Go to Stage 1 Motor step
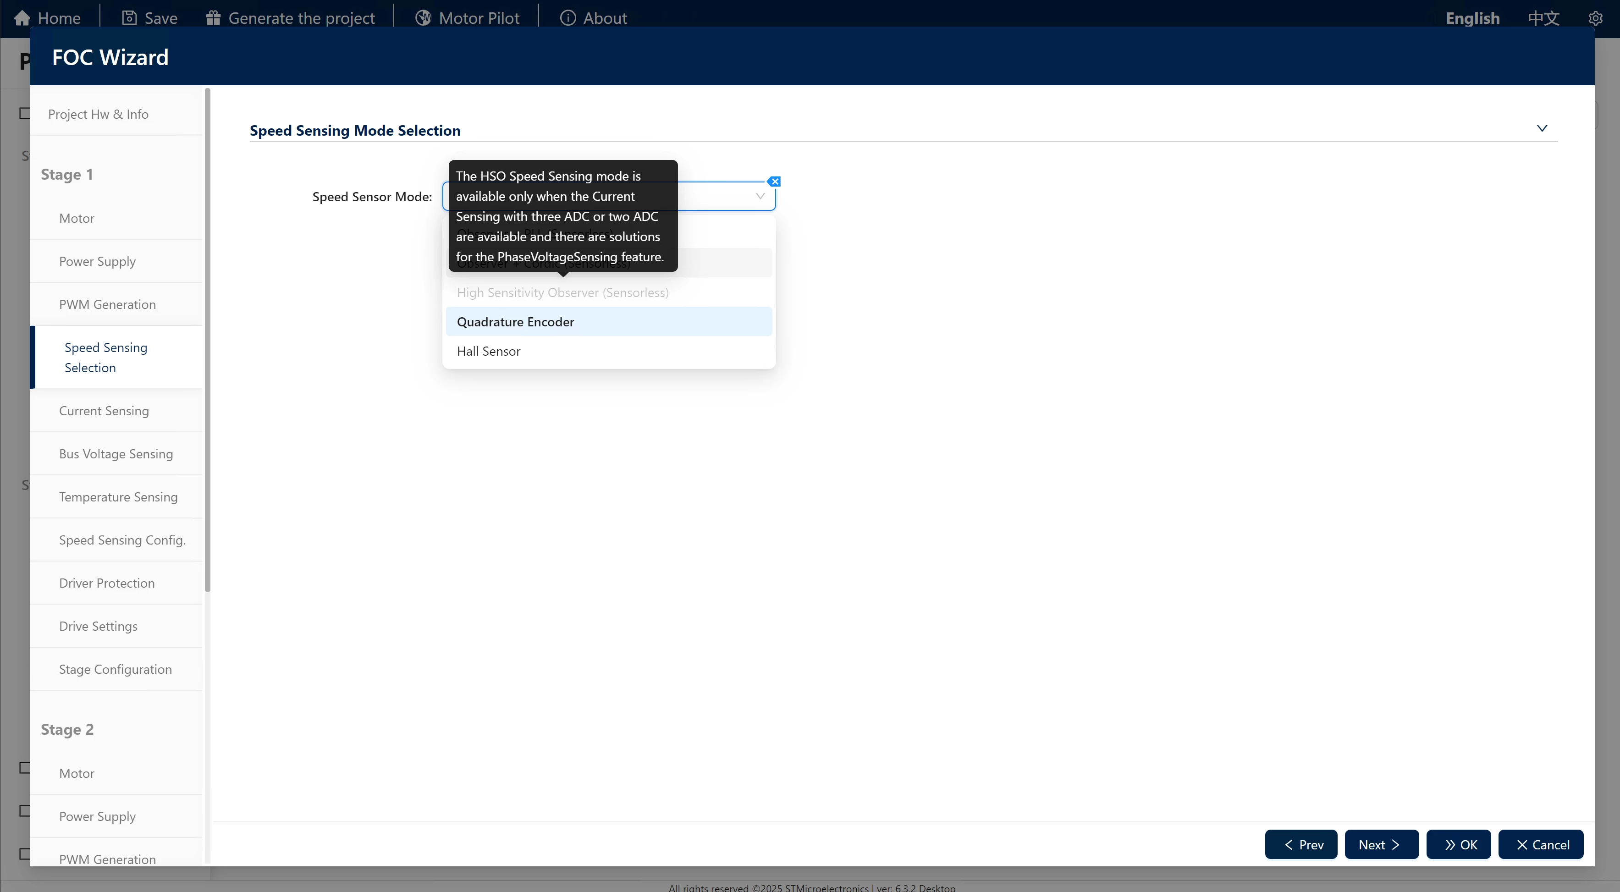This screenshot has width=1620, height=892. click(116, 218)
